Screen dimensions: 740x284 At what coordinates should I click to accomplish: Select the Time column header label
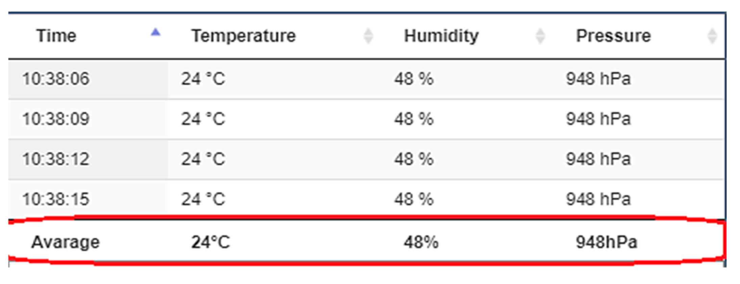point(56,36)
